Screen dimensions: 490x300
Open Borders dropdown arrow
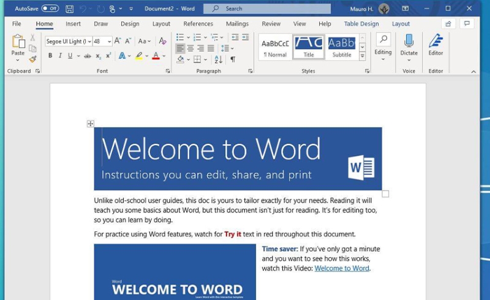point(205,59)
